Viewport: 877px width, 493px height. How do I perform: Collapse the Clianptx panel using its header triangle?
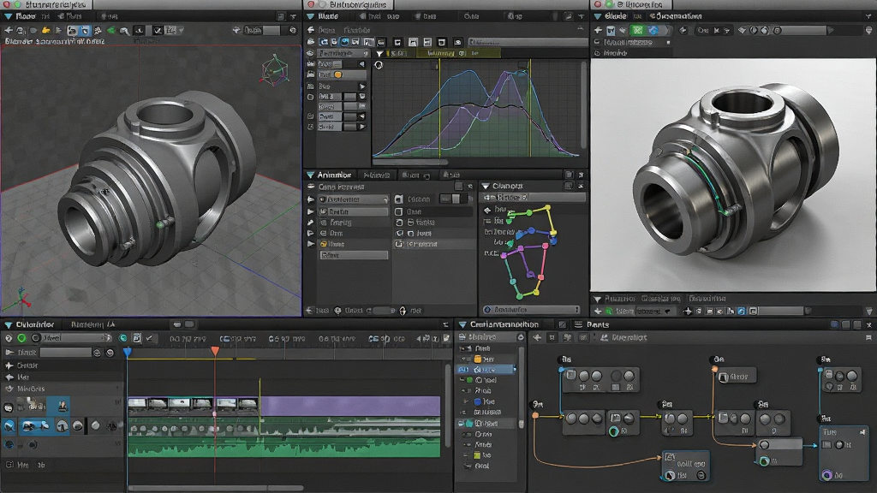click(486, 186)
